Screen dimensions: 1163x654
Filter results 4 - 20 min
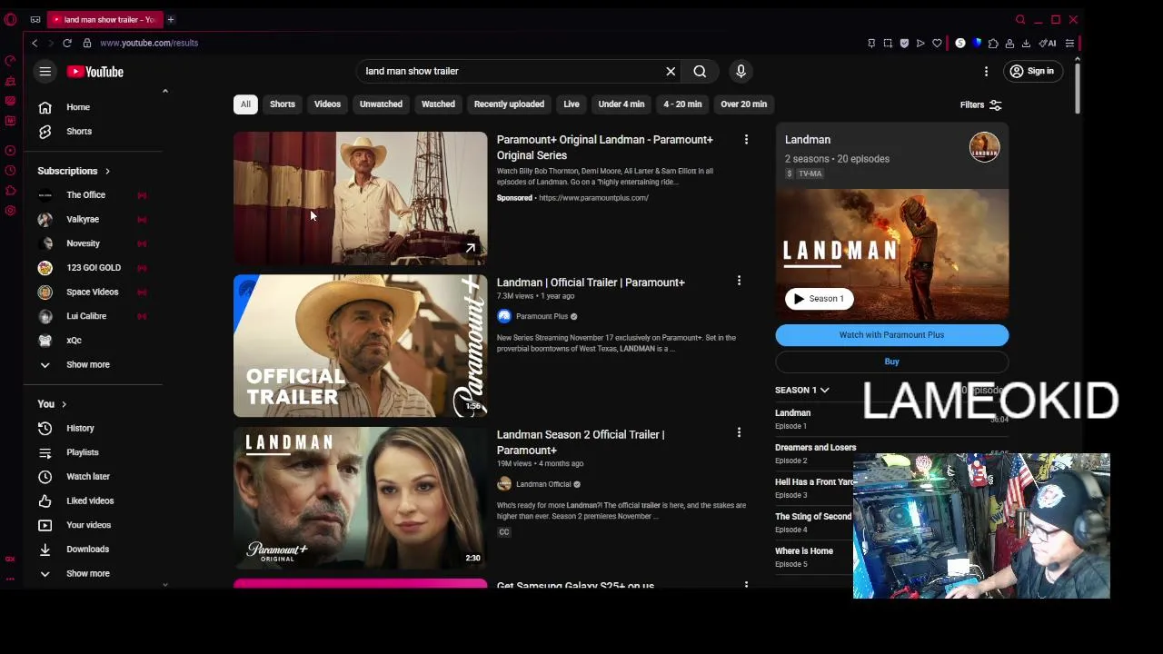coord(682,104)
